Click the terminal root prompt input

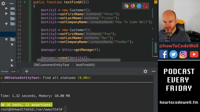pos(65,109)
